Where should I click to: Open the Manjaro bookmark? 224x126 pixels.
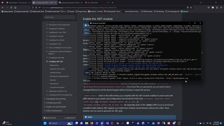coord(184,12)
